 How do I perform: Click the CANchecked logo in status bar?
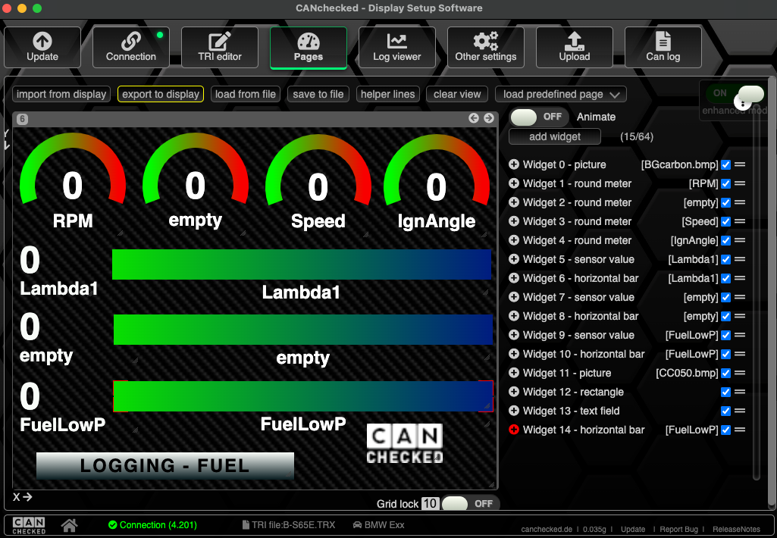[x=29, y=525]
